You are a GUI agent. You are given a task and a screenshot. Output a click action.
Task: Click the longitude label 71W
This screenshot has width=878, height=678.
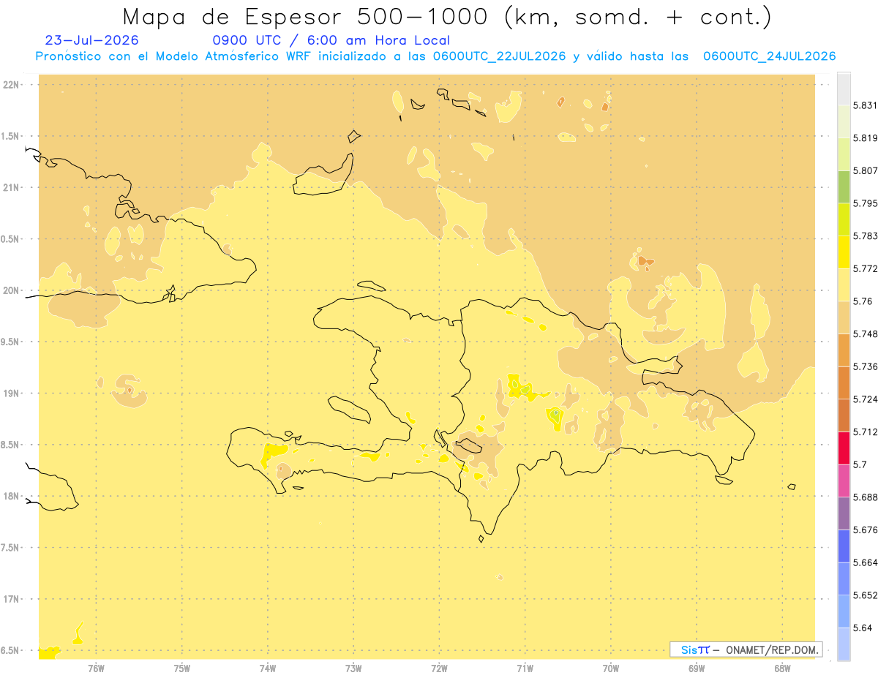tap(525, 668)
